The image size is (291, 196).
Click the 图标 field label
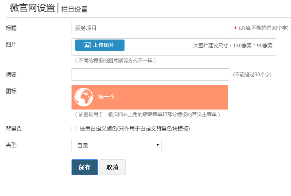pos(11,91)
